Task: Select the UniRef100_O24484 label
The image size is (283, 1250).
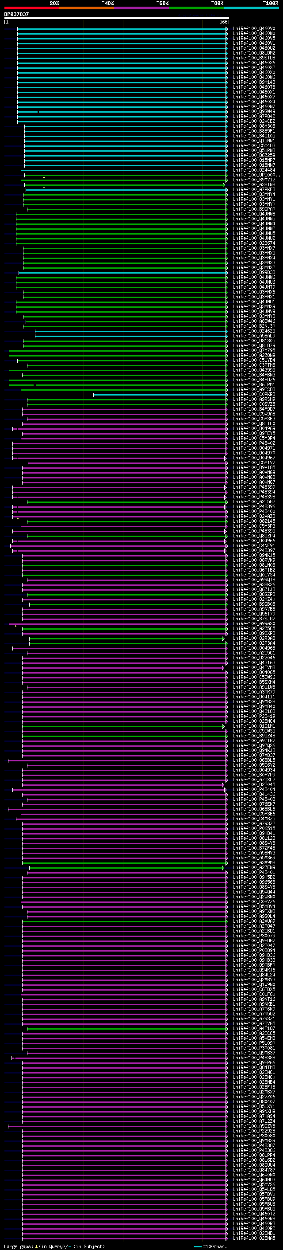Action: click(x=254, y=170)
